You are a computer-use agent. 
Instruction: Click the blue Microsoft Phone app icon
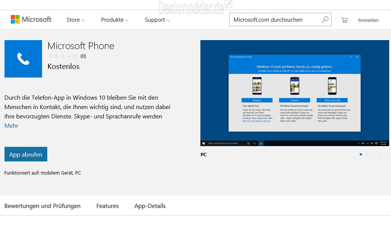23,59
